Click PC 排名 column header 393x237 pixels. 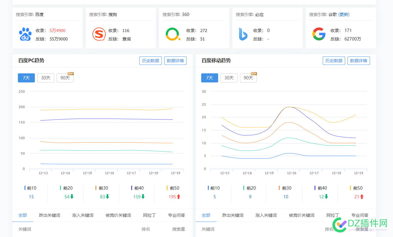pos(146,229)
